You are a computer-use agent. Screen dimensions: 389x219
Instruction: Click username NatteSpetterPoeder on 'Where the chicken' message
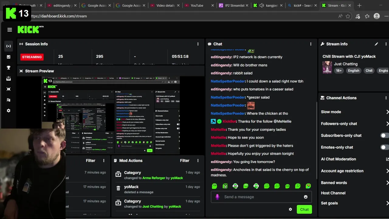(x=228, y=113)
